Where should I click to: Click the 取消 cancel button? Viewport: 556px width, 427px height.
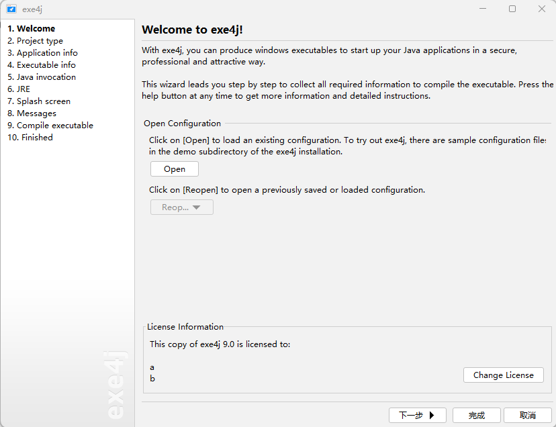pyautogui.click(x=528, y=415)
